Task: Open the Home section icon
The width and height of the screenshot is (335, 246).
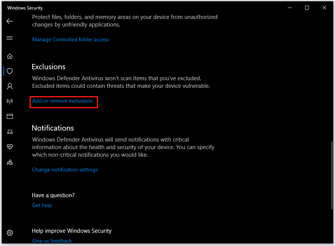Action: click(x=9, y=56)
